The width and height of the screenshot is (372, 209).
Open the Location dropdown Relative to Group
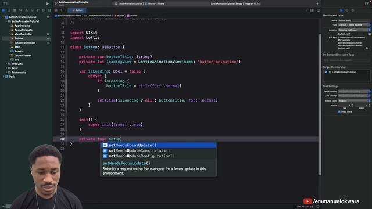[354, 30]
